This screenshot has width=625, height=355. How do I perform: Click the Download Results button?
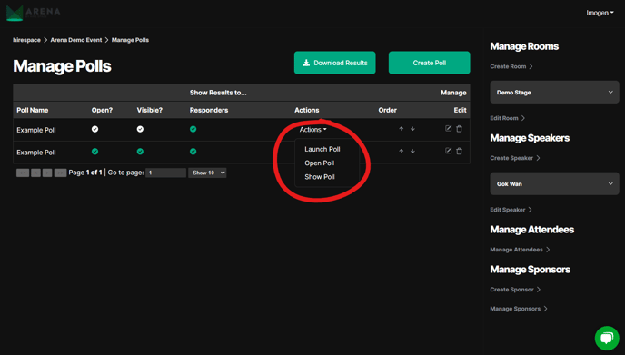[x=335, y=63]
